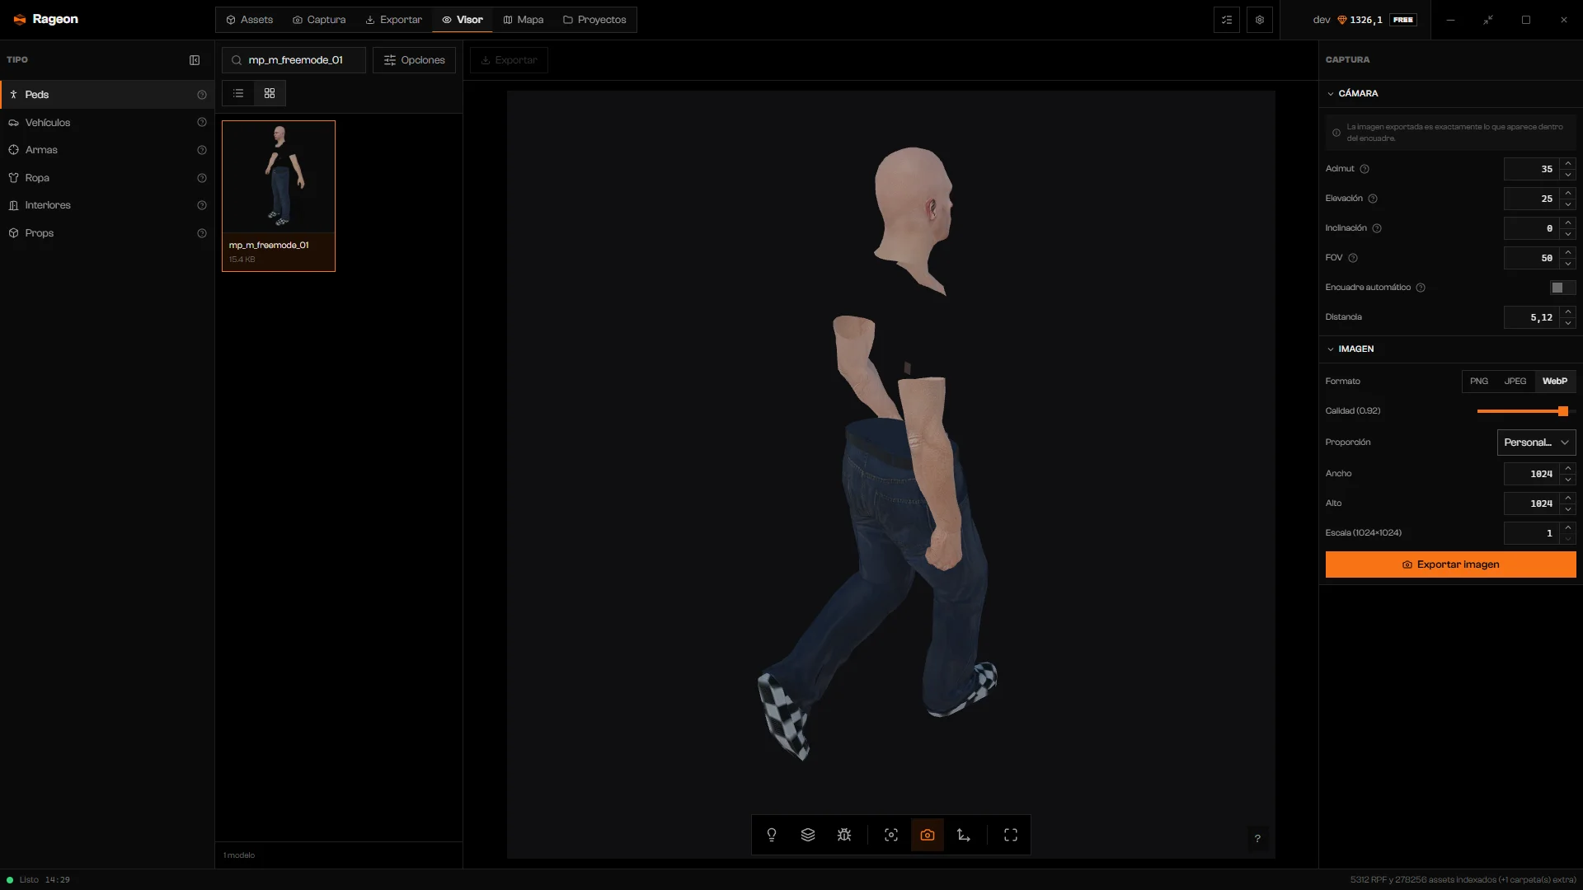
Task: Click the Inclinación help icon
Action: tap(1377, 228)
